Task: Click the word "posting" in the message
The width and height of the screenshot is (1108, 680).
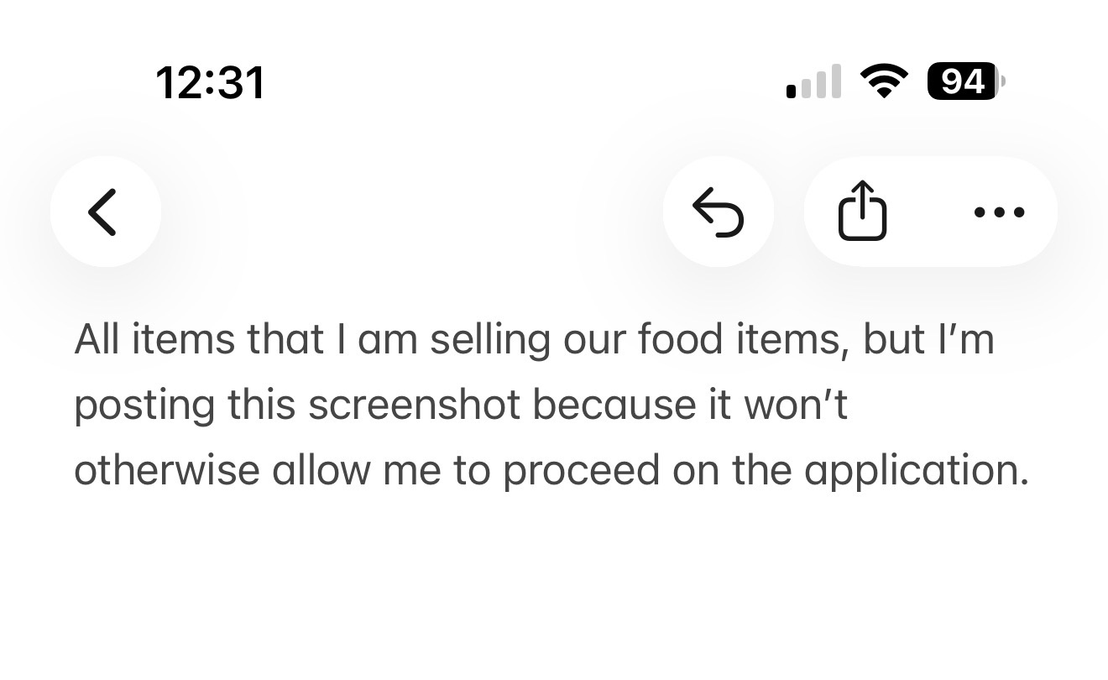Action: 144,405
